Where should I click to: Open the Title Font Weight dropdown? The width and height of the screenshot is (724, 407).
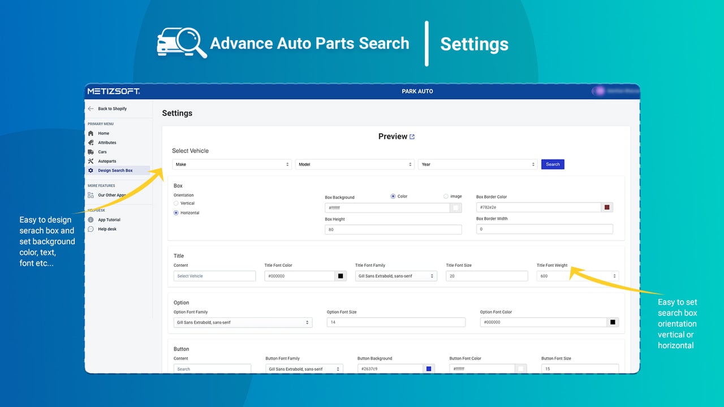(578, 276)
